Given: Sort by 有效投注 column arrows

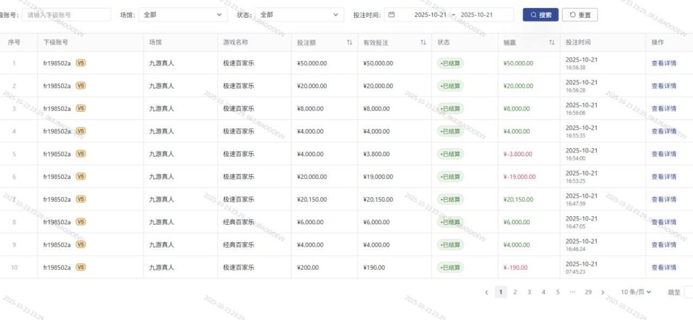Looking at the screenshot, I should click(x=423, y=42).
